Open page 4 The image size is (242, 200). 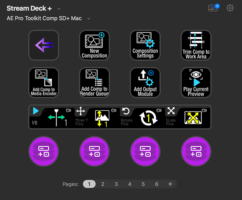(130, 184)
